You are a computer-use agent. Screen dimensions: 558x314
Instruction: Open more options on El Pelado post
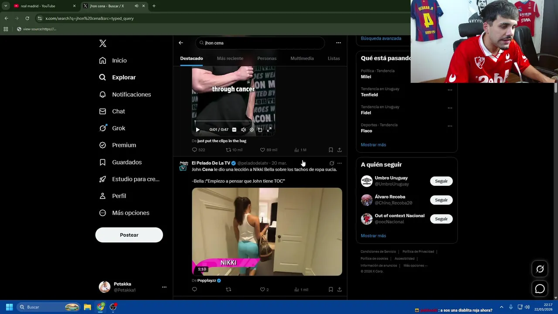pos(340,163)
